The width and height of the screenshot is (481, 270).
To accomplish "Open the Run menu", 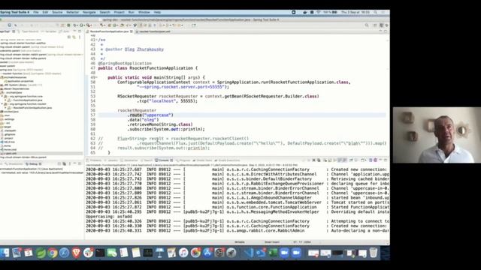I will coord(132,12).
